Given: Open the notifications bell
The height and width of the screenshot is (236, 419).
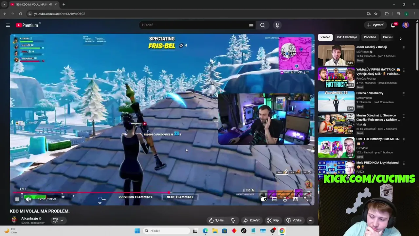Looking at the screenshot, I should coord(393,25).
